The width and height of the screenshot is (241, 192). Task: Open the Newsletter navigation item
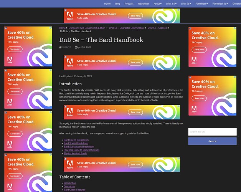[144, 4]
